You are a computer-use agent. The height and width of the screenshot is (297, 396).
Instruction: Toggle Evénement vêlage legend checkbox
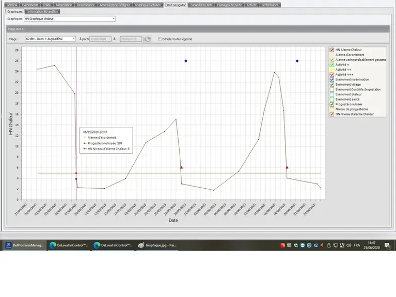coord(332,85)
